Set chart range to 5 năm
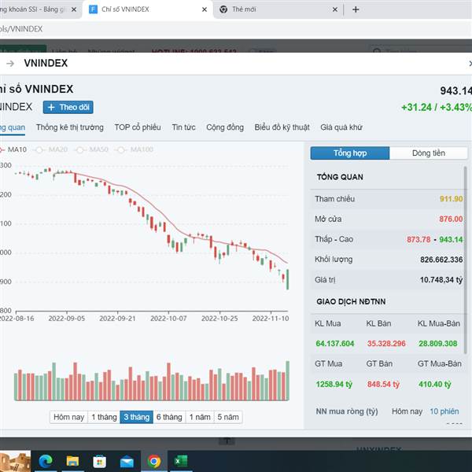Screen dimensions: 472x472 [x=228, y=417]
